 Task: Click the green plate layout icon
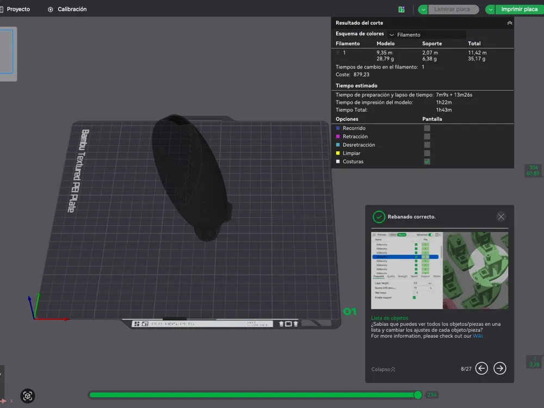tap(401, 9)
